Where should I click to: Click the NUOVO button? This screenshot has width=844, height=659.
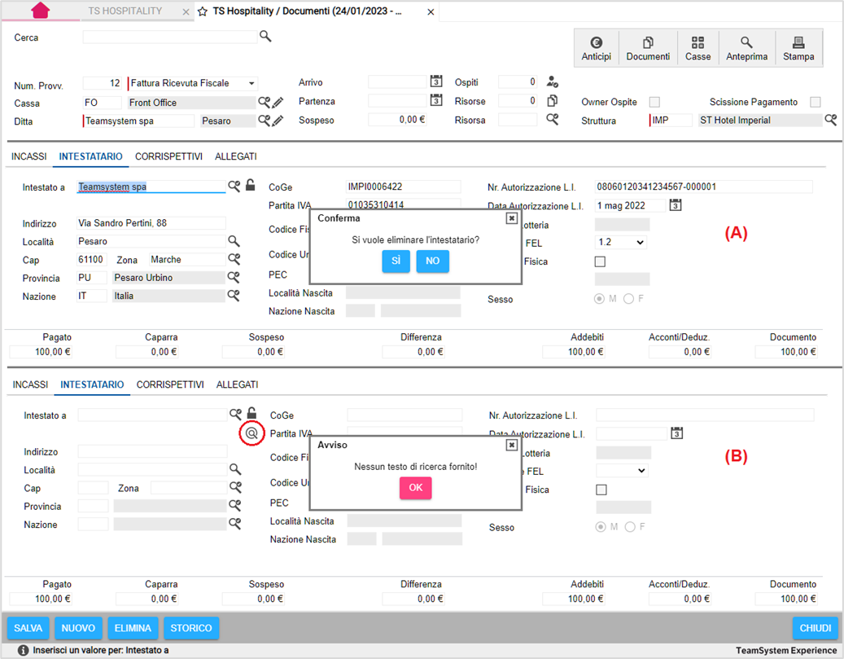point(78,628)
